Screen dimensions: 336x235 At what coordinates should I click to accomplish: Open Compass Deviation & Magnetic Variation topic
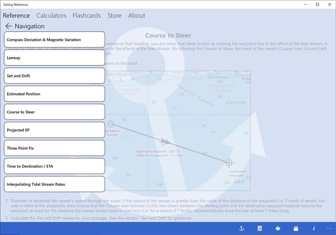[x=54, y=39]
